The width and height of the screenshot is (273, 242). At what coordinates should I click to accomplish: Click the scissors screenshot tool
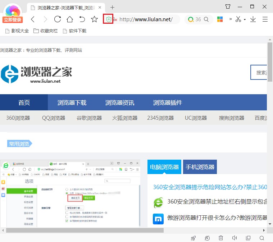pos(238,19)
